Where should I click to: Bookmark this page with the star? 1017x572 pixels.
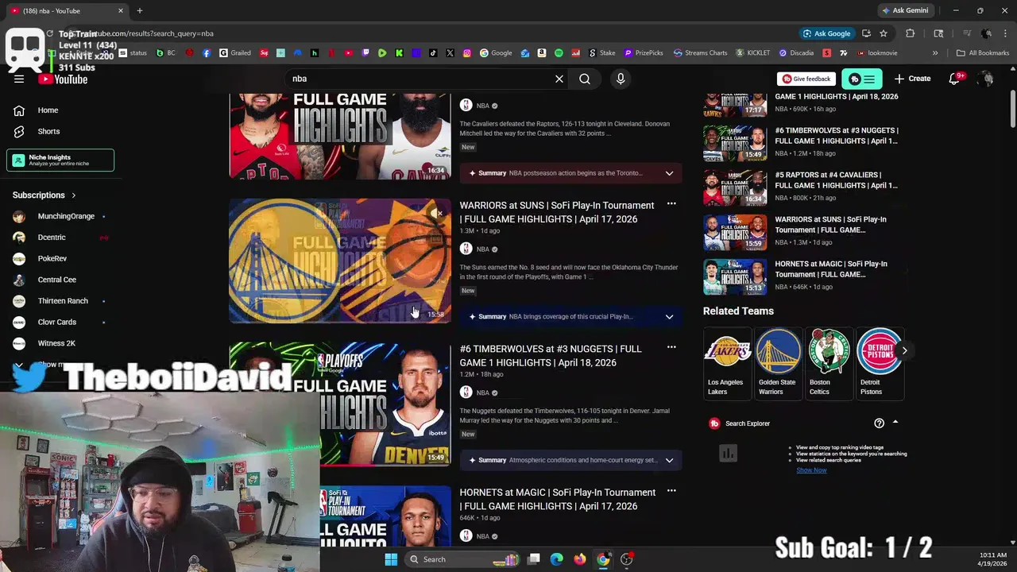click(x=884, y=33)
